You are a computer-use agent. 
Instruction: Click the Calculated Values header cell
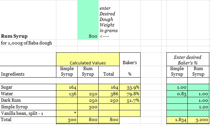(88, 59)
